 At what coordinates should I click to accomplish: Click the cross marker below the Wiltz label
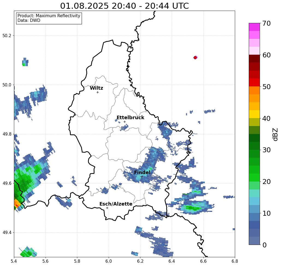point(97,92)
